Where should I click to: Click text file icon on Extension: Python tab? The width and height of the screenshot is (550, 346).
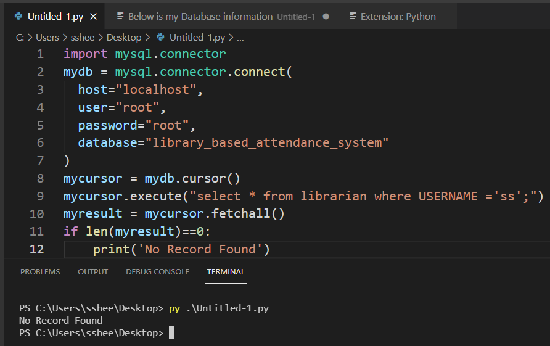tap(353, 16)
